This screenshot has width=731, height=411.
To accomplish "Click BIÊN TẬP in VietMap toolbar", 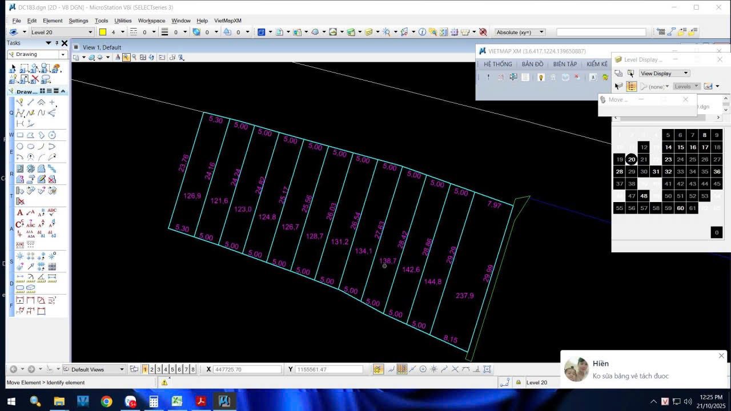I will point(565,64).
